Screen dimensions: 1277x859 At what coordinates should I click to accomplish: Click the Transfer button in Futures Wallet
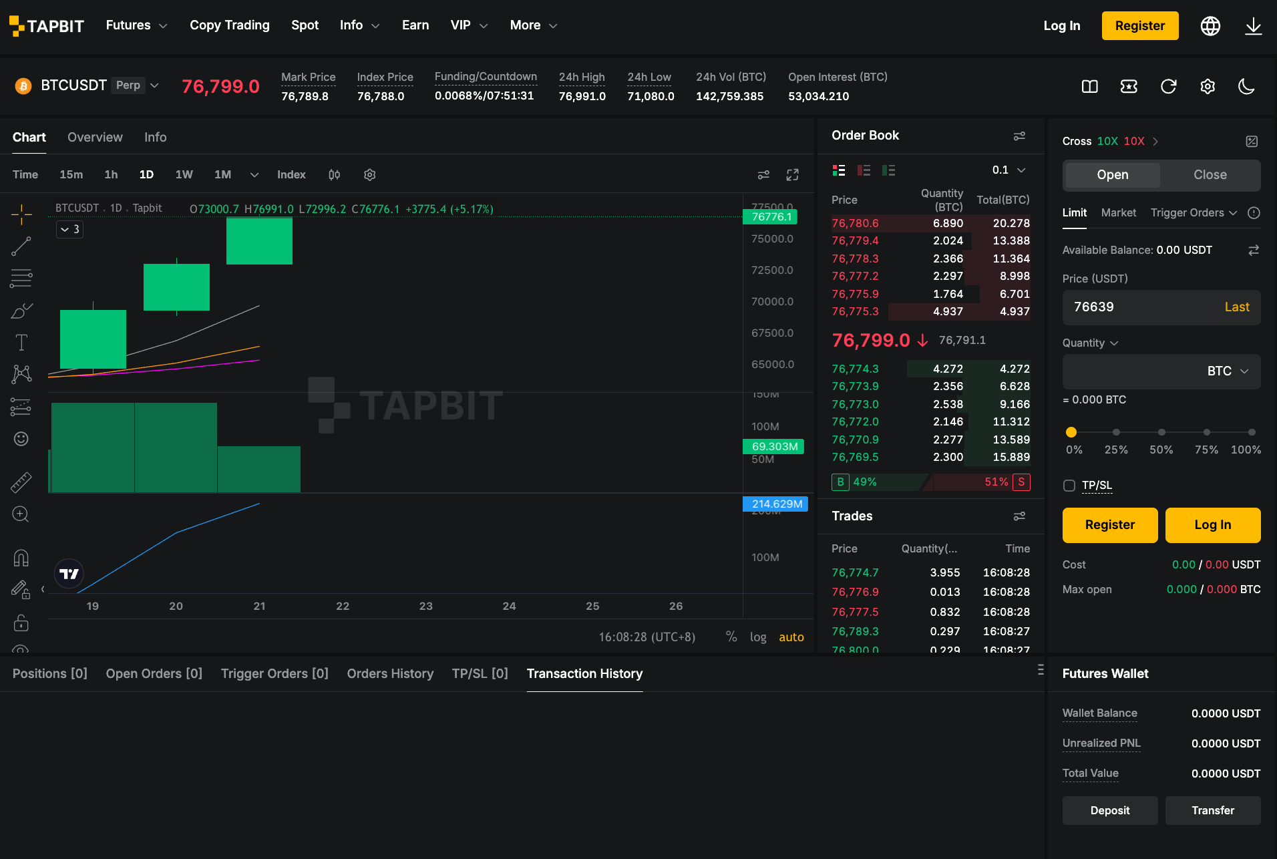click(1212, 810)
